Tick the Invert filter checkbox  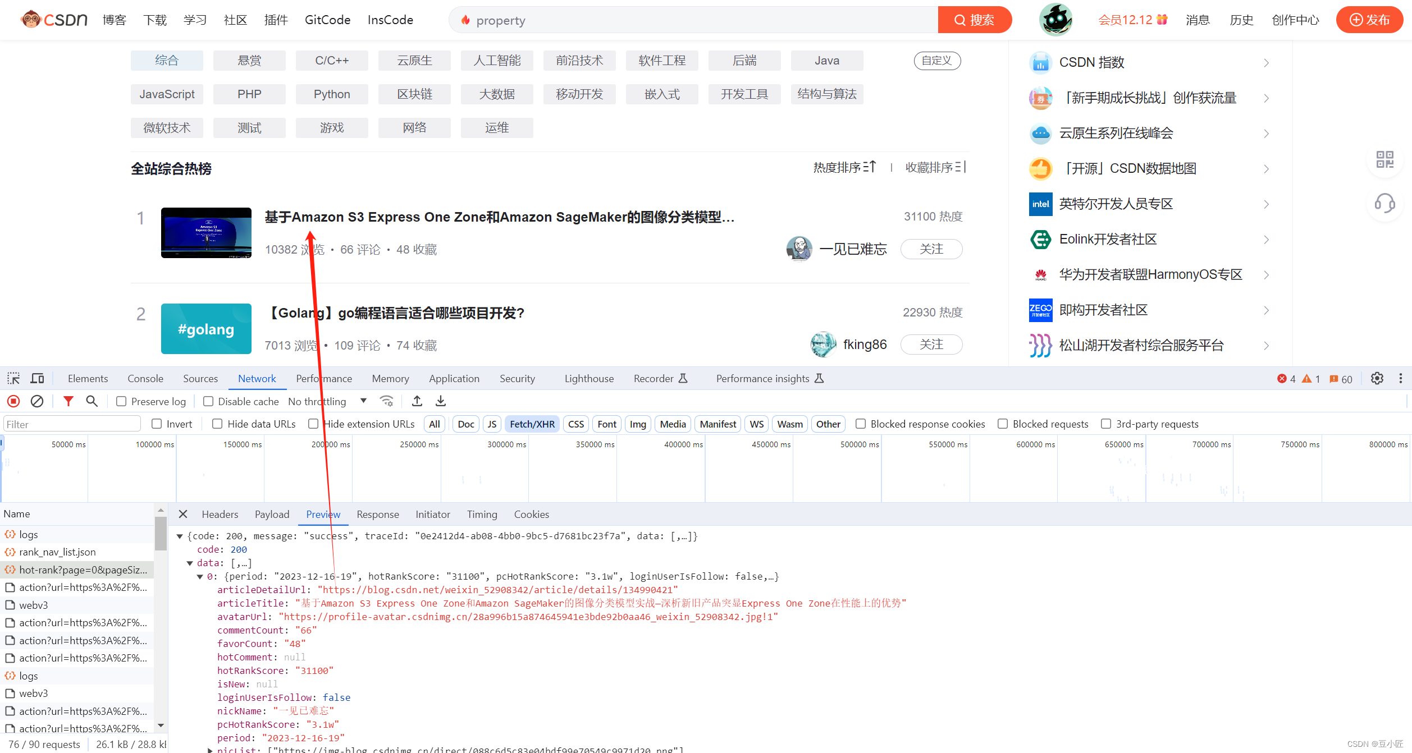click(x=157, y=424)
